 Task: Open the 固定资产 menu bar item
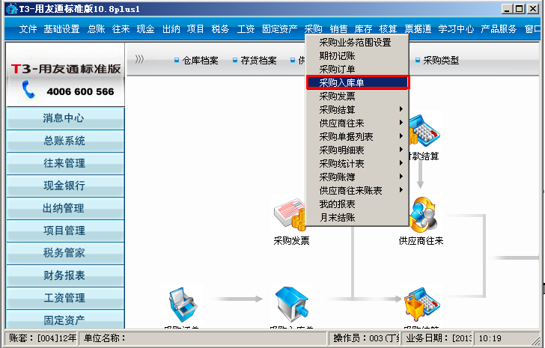(279, 29)
